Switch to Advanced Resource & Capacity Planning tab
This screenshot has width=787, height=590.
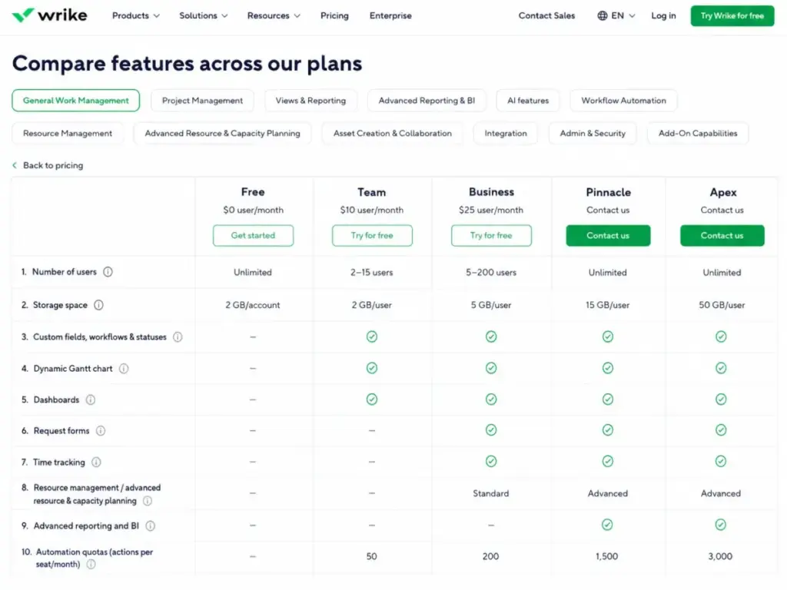tap(222, 133)
